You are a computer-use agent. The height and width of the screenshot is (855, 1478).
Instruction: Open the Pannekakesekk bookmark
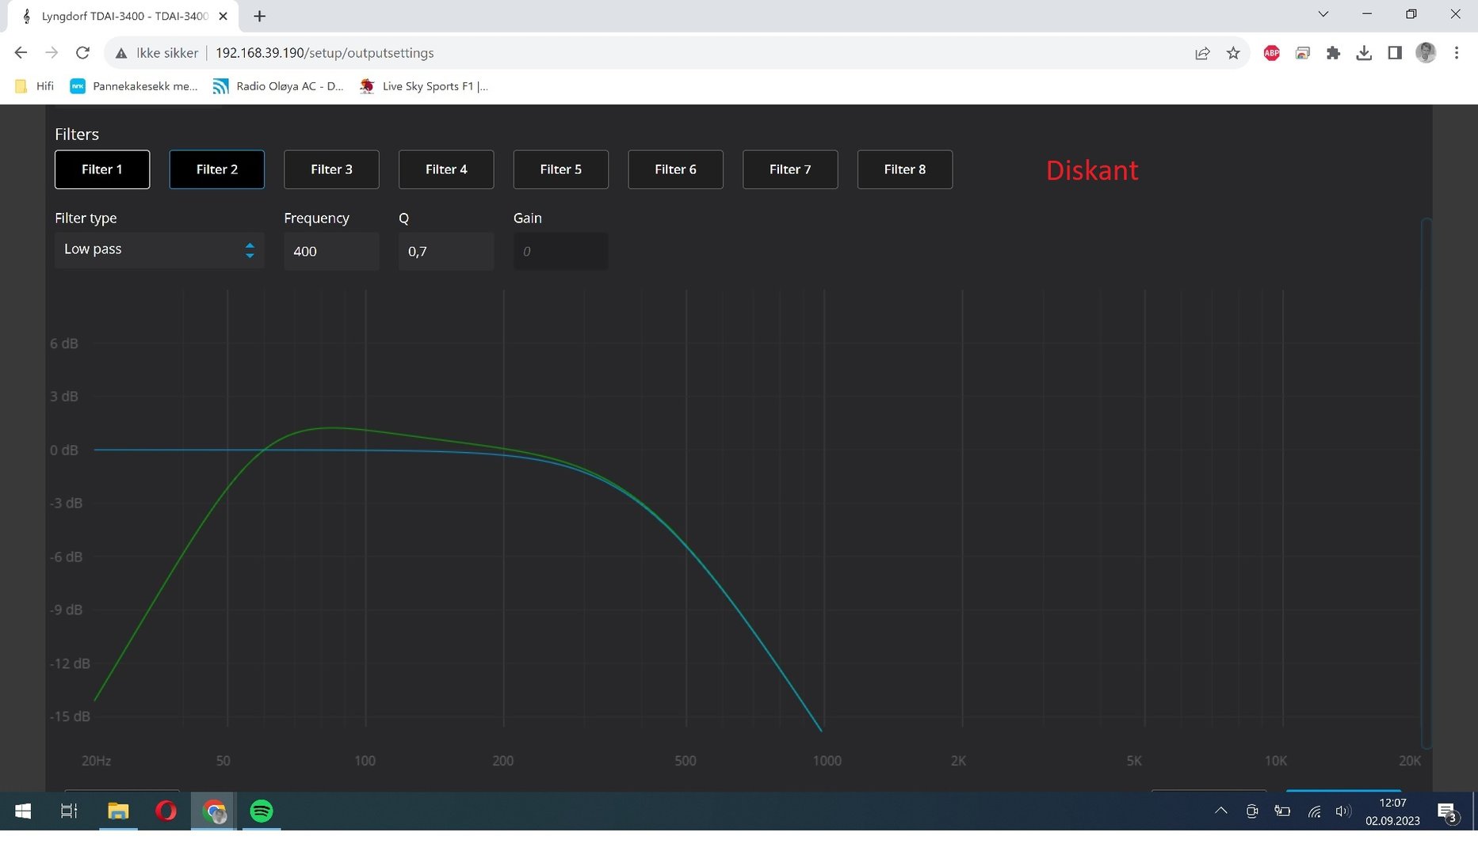[x=134, y=86]
